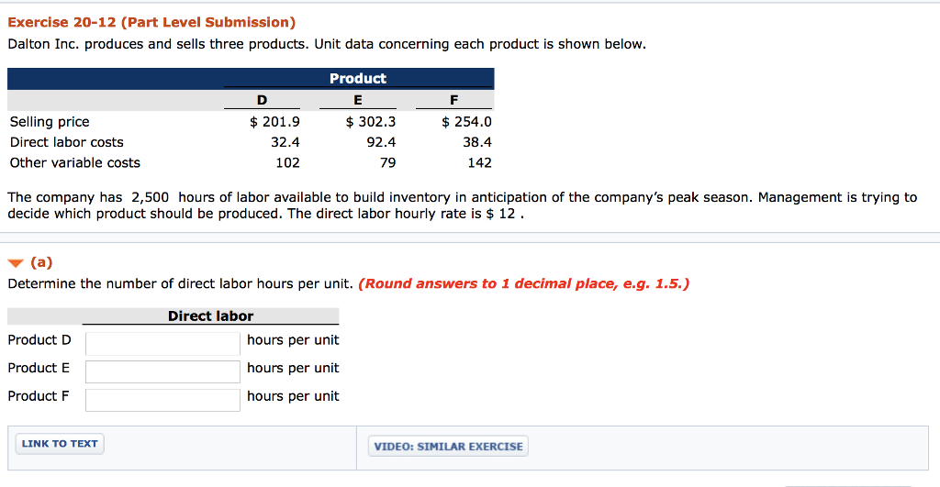Focus the Product E hours input field
The image size is (940, 487).
pyautogui.click(x=162, y=371)
